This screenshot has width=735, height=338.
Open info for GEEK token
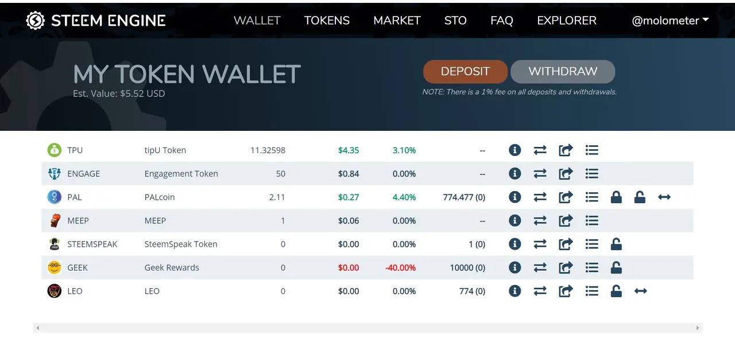515,268
